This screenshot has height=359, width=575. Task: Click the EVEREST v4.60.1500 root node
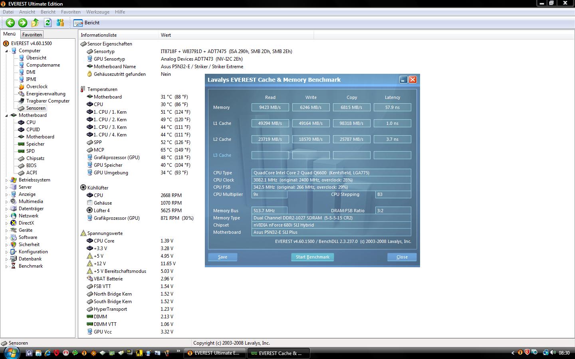click(31, 43)
